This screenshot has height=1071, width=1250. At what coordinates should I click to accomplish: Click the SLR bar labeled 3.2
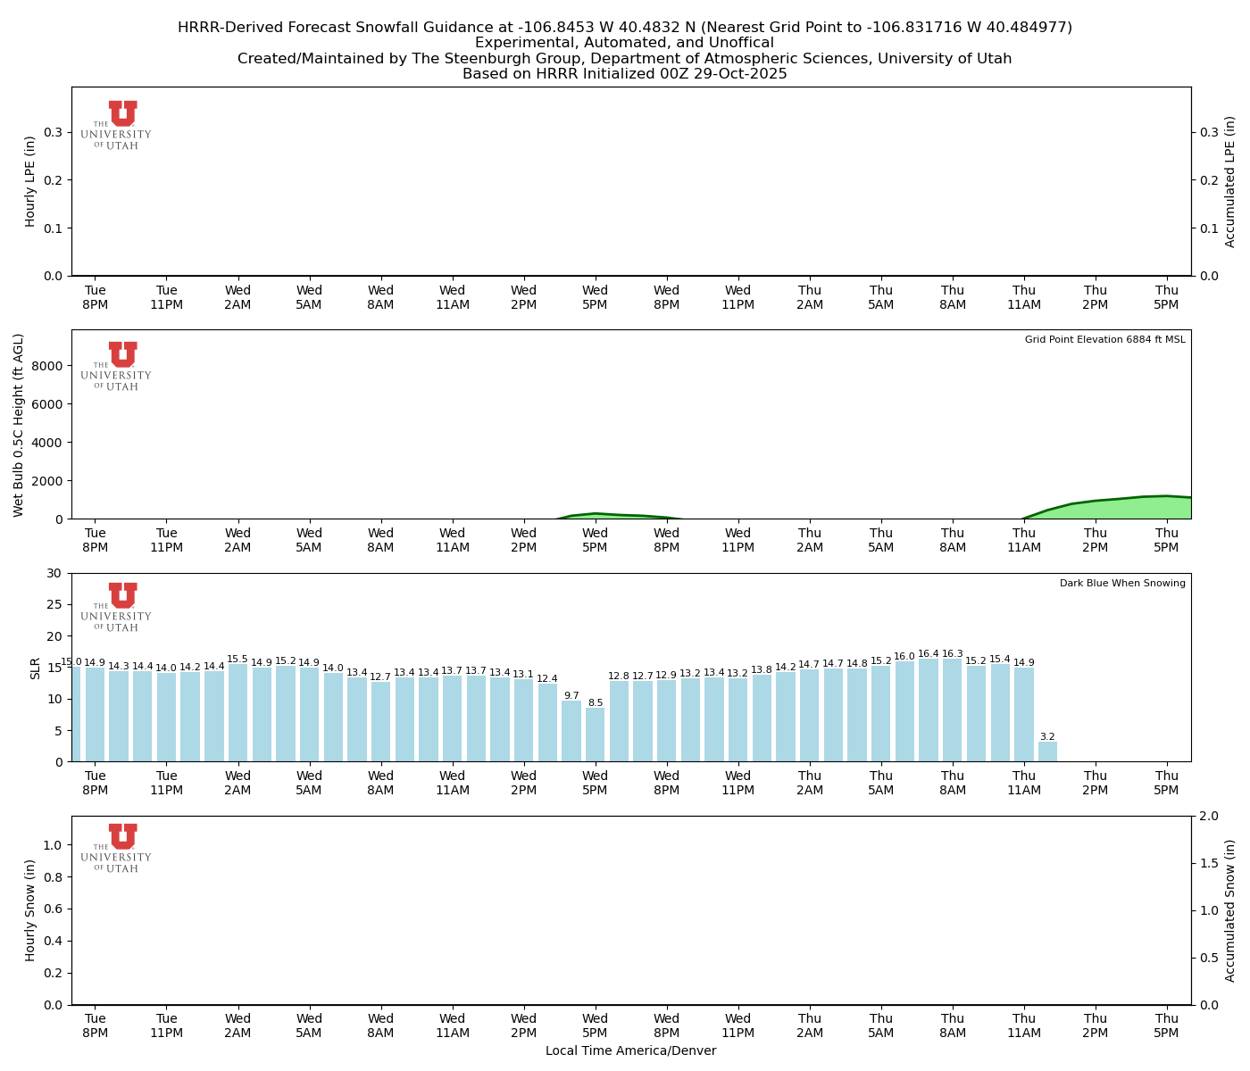1047,751
